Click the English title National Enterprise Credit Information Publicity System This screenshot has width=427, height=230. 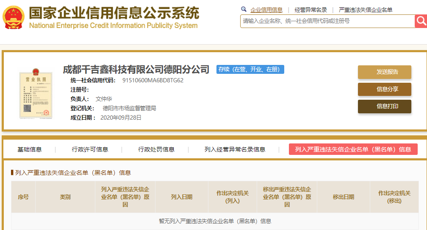click(x=113, y=25)
